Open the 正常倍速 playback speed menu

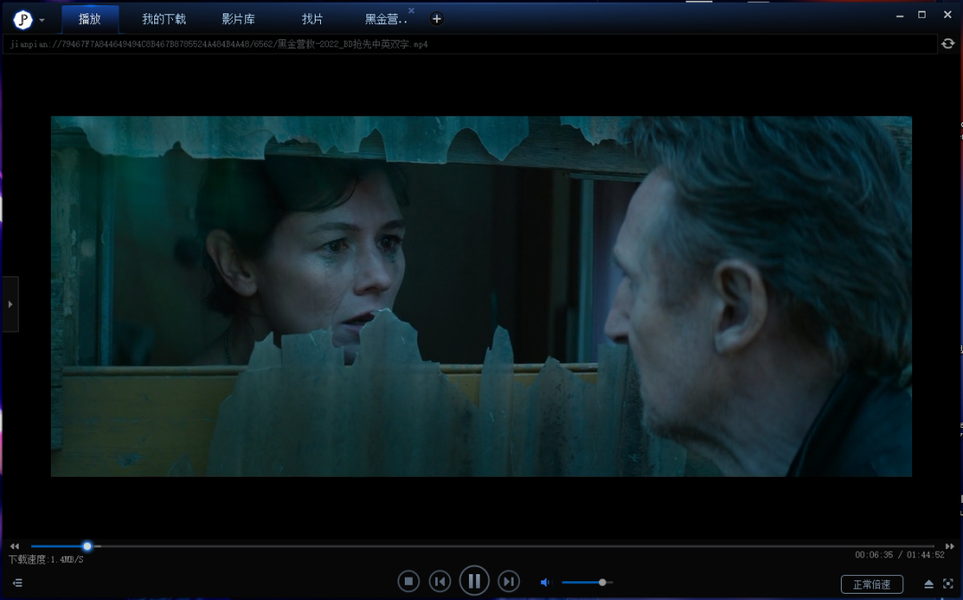(x=871, y=584)
